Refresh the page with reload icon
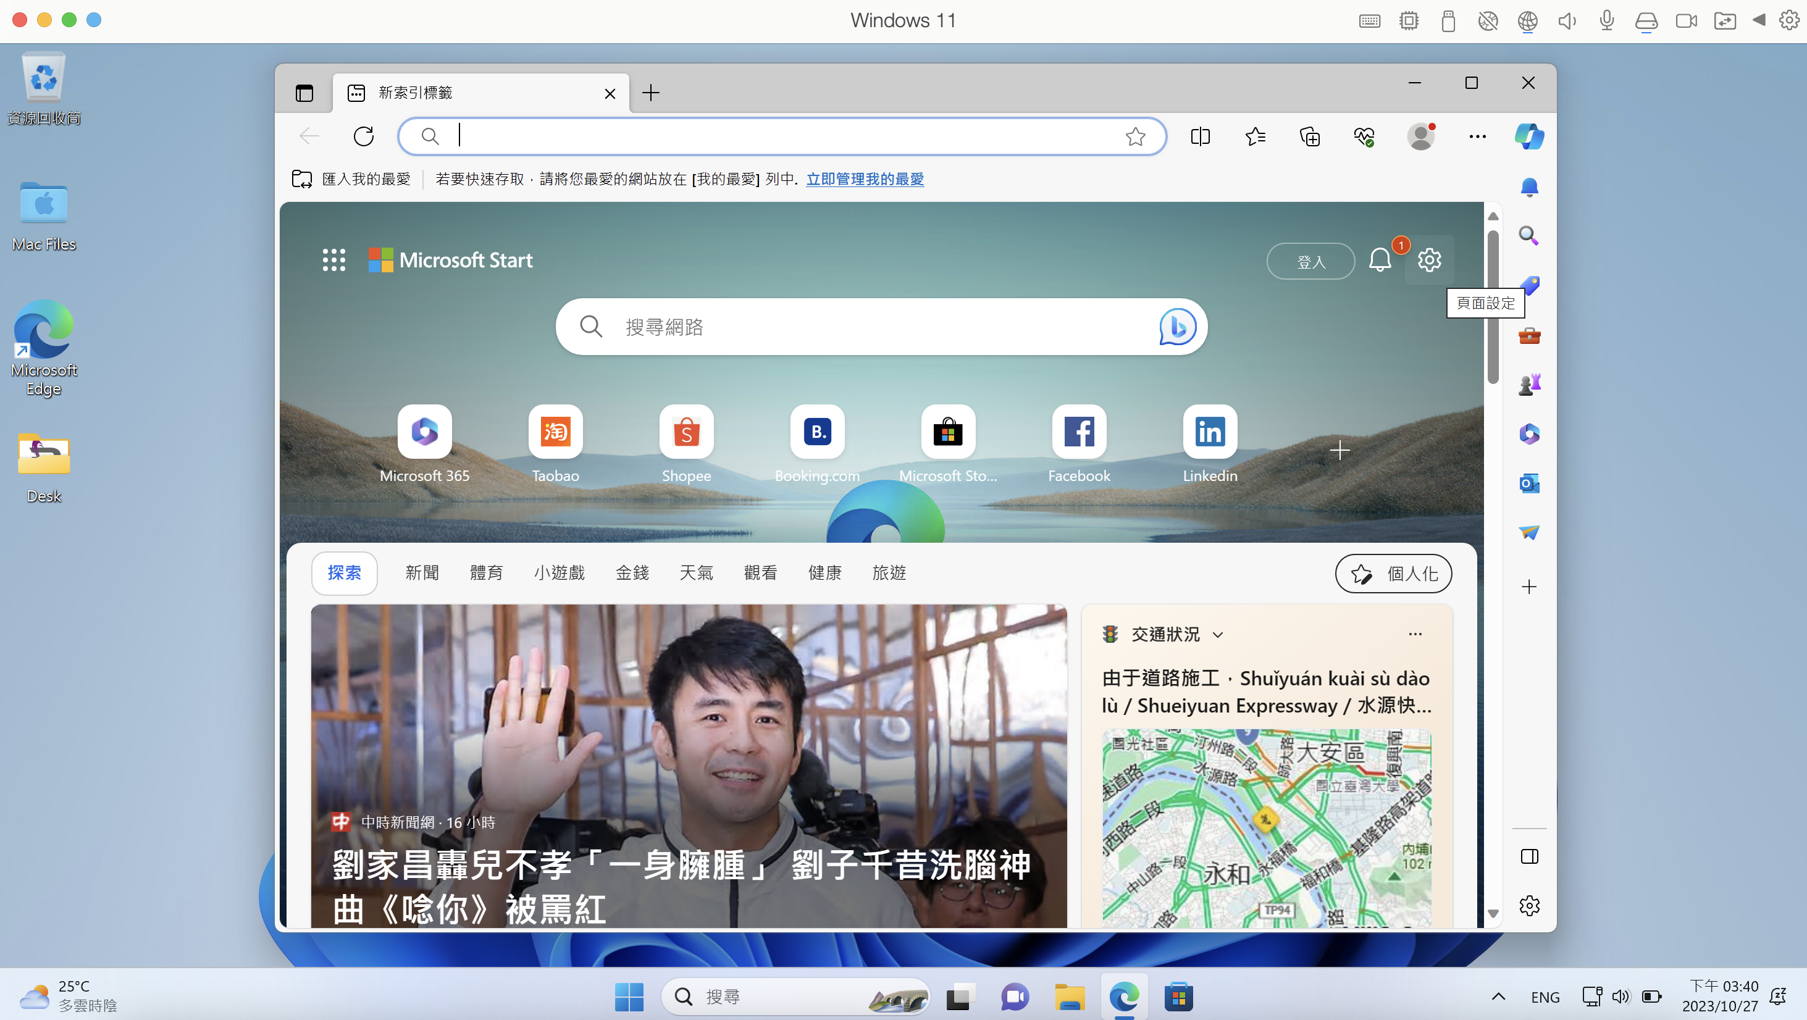Screen dimensions: 1807x1020 (363, 136)
